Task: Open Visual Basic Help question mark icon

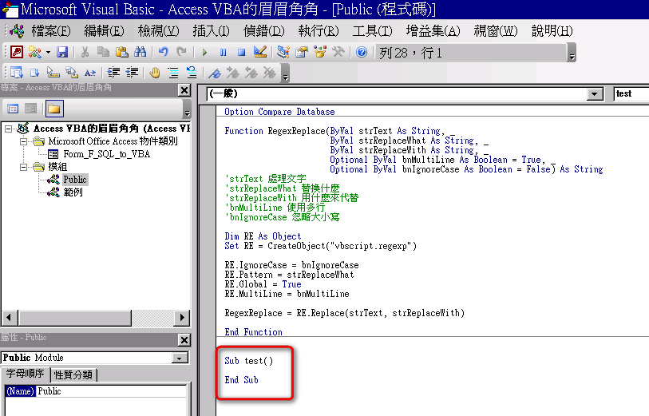Action: point(362,52)
